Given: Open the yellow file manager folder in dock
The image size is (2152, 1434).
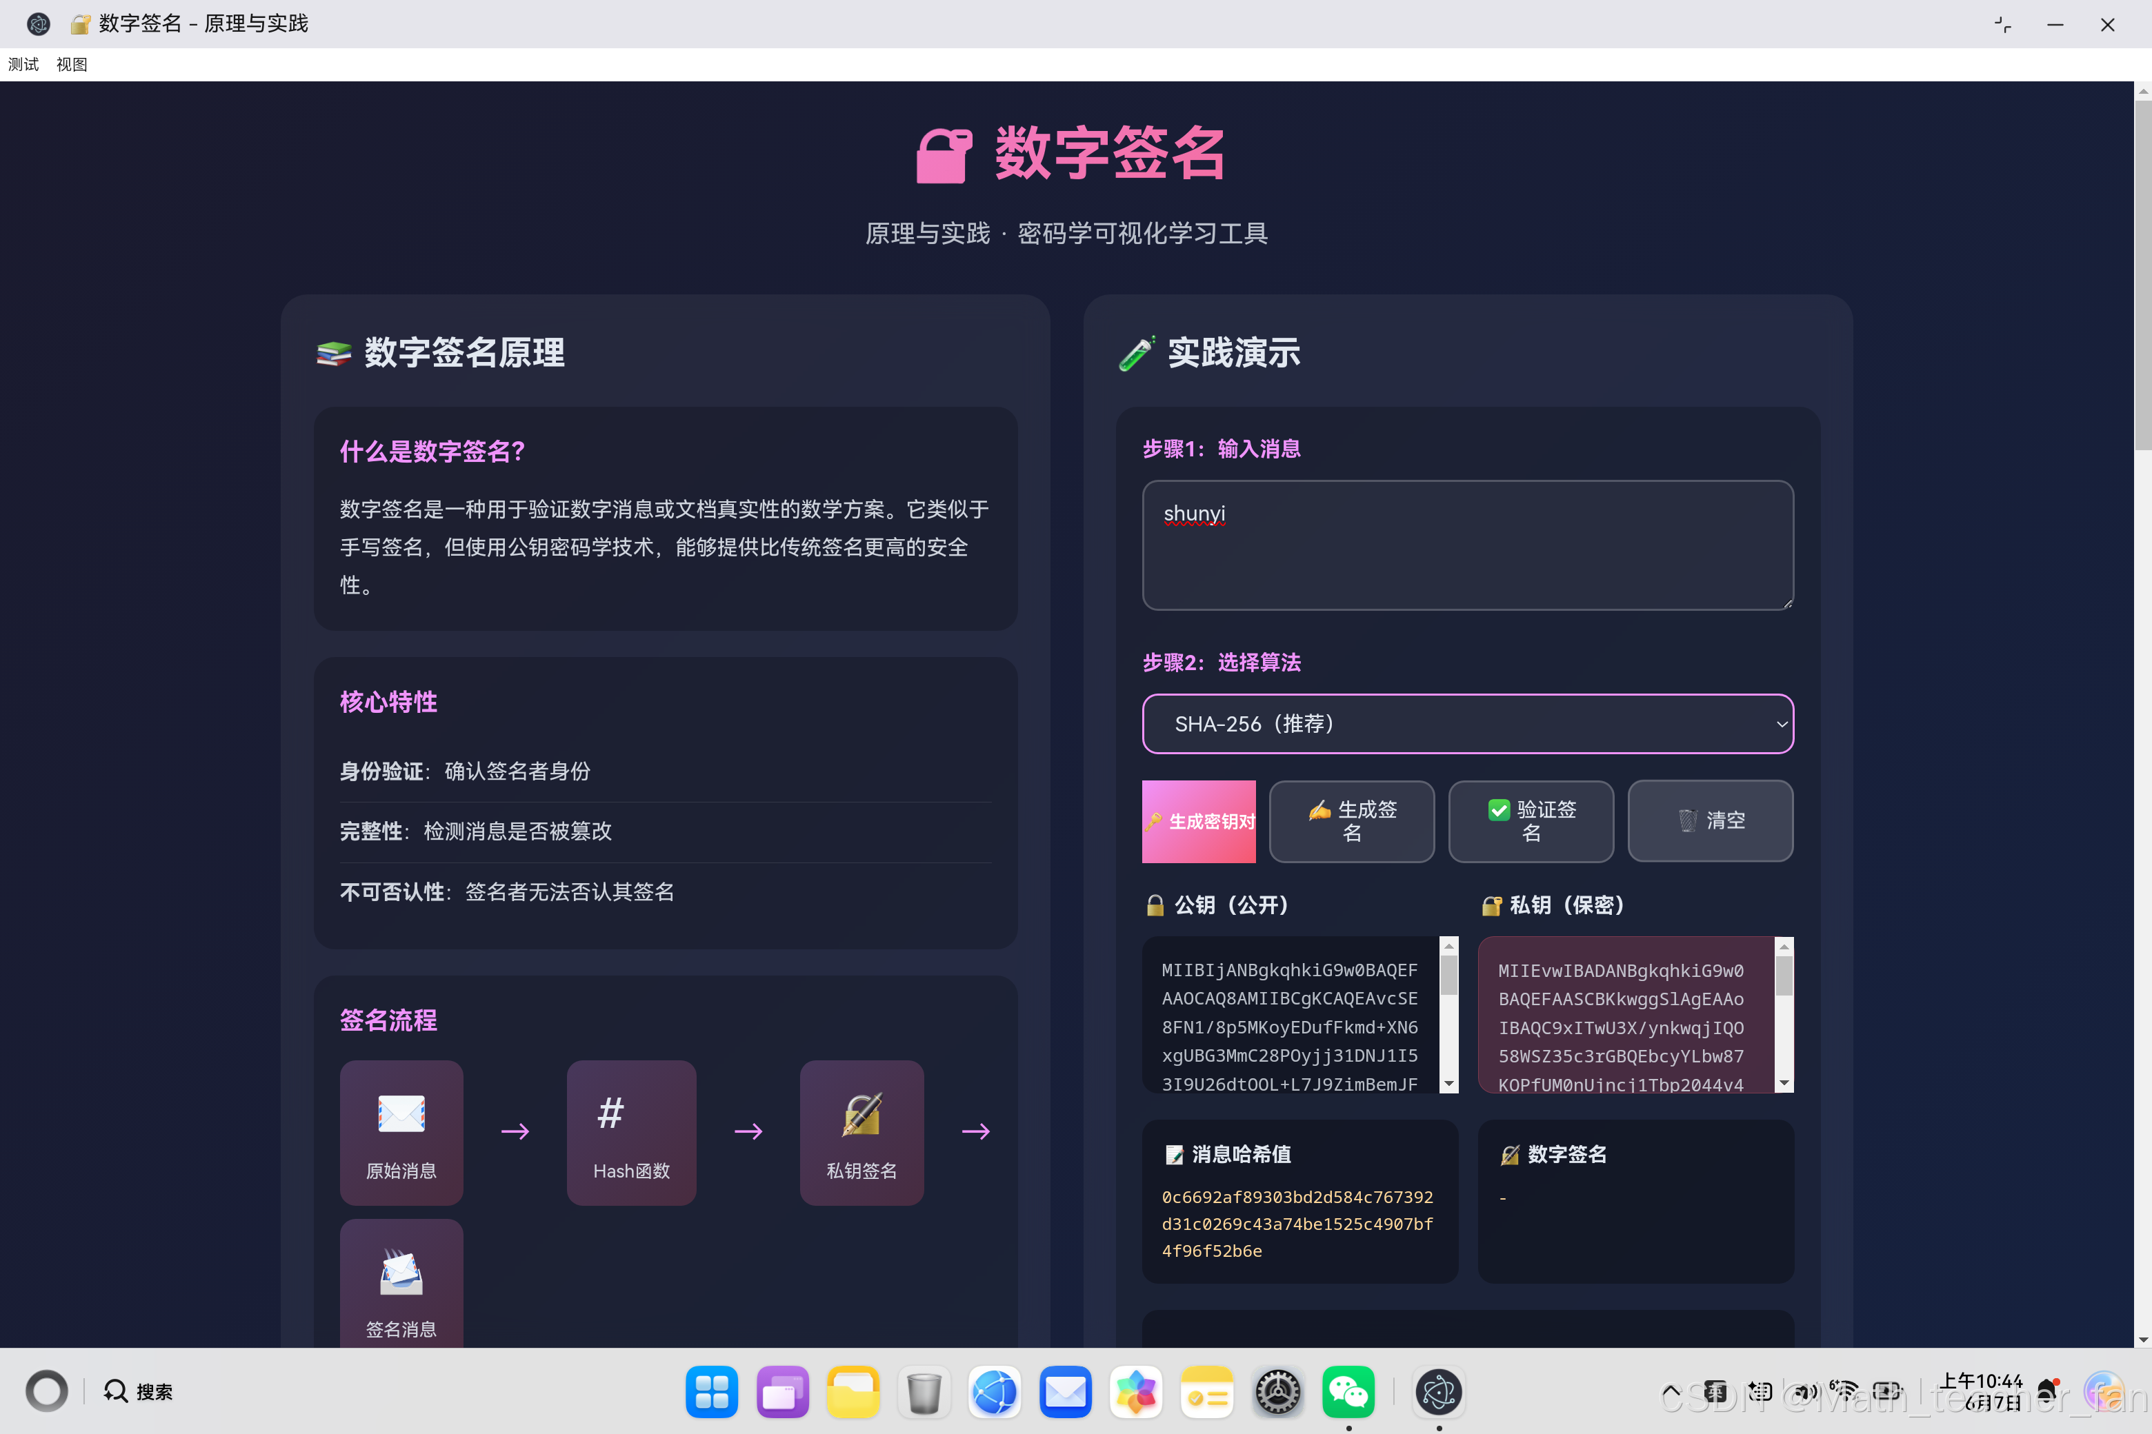Looking at the screenshot, I should (853, 1392).
